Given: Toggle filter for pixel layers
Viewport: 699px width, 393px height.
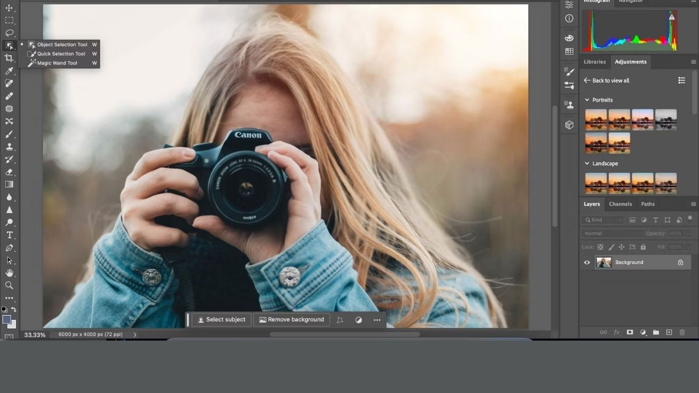Looking at the screenshot, I should [x=633, y=220].
